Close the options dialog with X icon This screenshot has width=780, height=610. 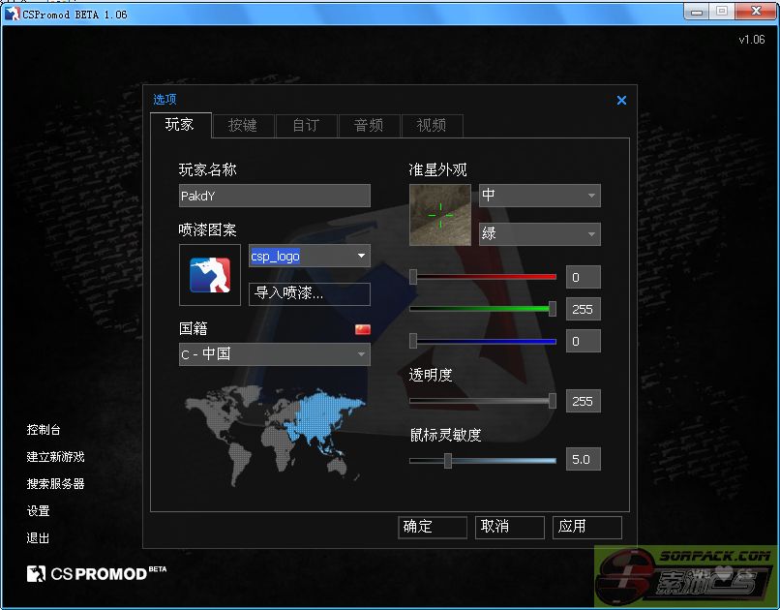pos(621,100)
